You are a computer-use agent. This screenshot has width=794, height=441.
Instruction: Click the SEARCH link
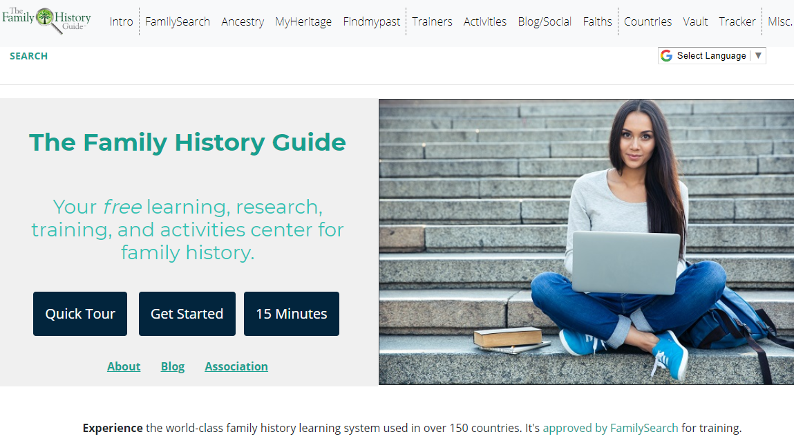tap(28, 56)
